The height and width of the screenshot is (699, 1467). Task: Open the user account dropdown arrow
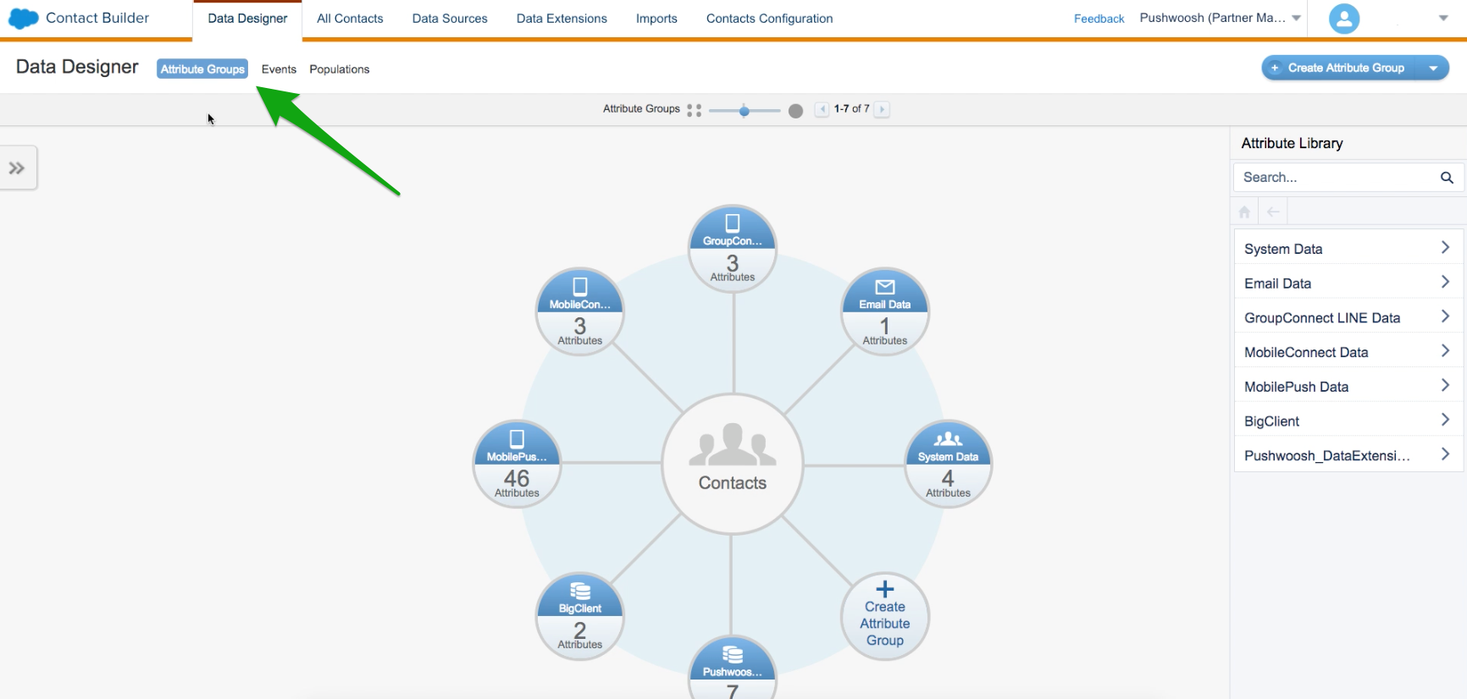(x=1443, y=18)
